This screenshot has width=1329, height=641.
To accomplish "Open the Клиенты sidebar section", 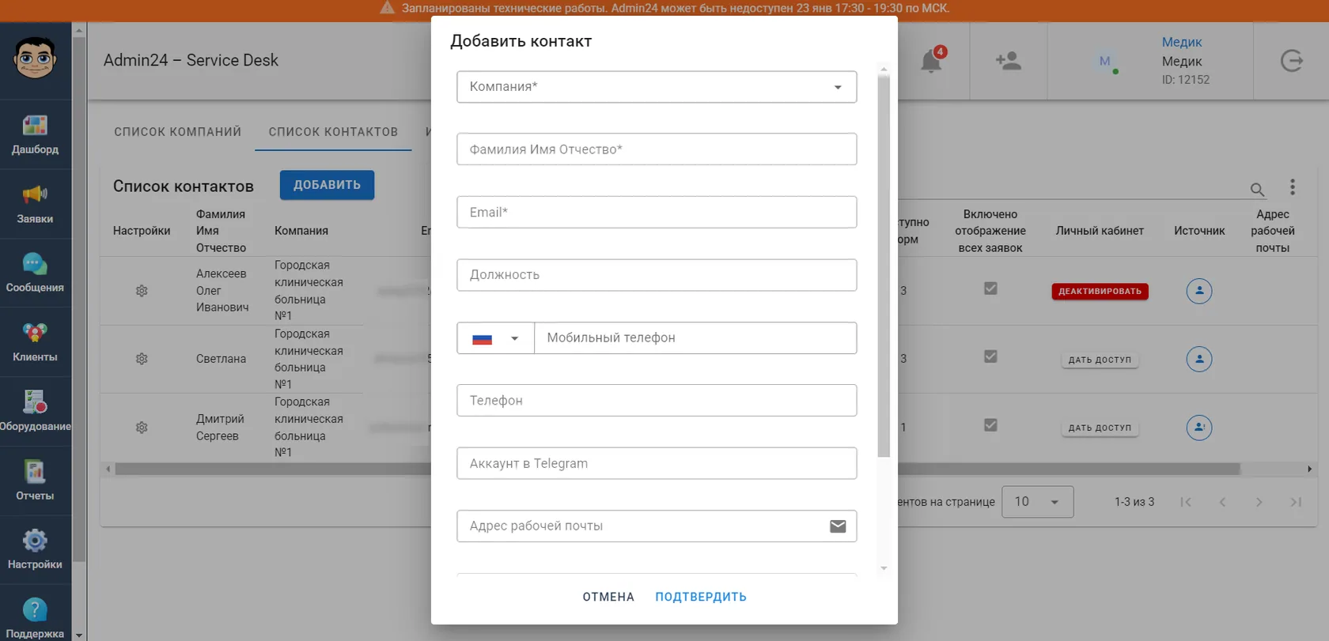I will point(35,342).
